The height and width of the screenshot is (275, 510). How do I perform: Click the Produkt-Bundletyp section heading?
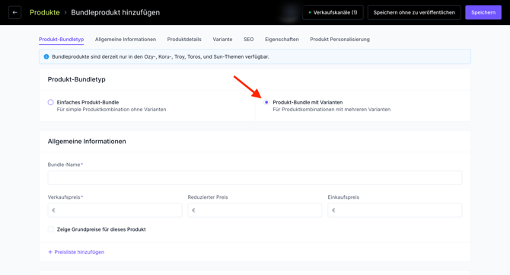click(x=76, y=79)
